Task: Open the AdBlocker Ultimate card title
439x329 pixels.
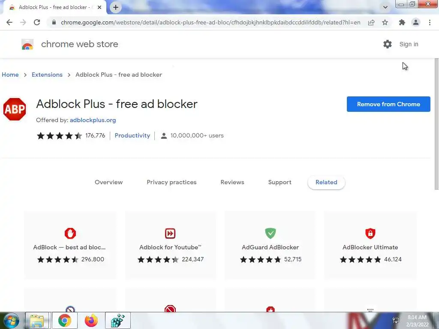Action: 370,247
